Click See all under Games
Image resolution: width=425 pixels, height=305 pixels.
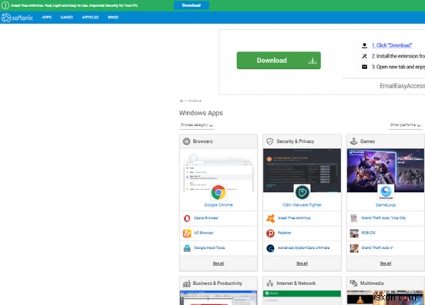(386, 264)
